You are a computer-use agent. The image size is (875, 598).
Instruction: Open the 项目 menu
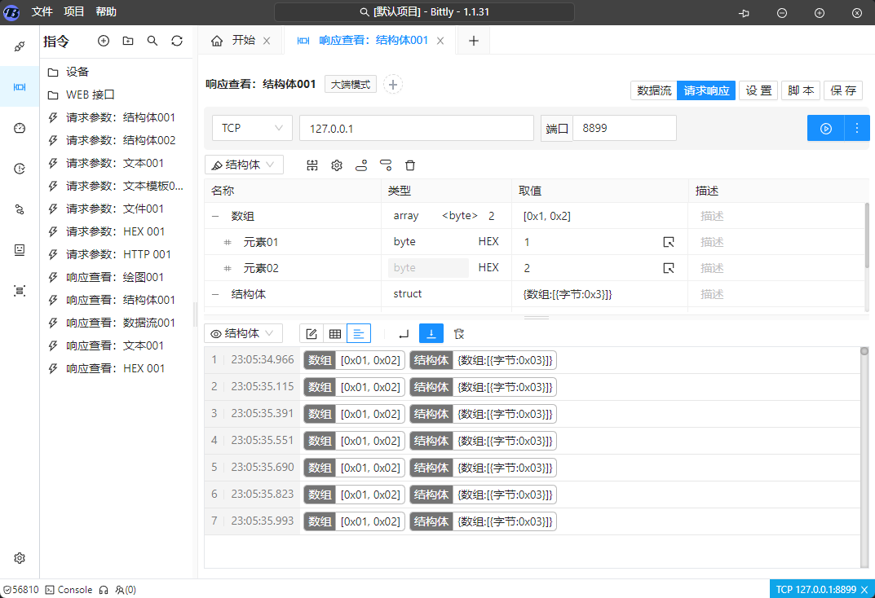click(73, 11)
